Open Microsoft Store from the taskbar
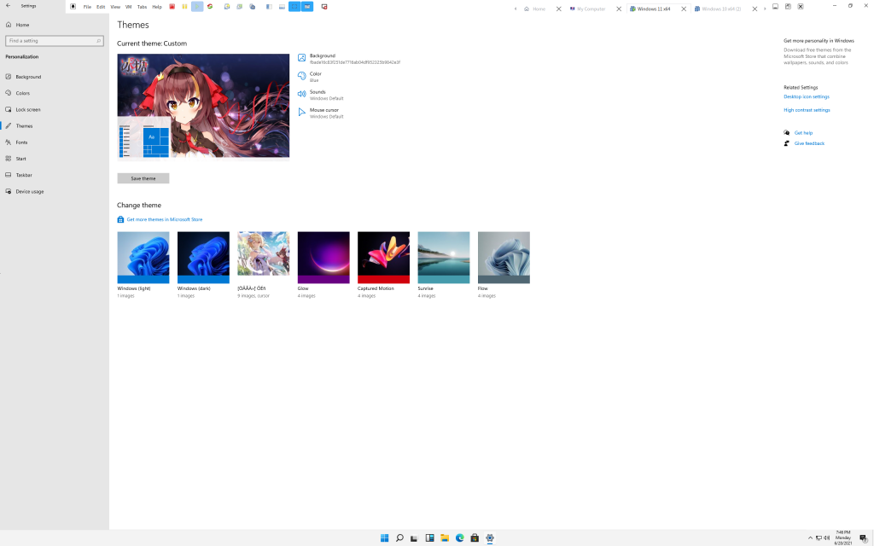Image resolution: width=874 pixels, height=546 pixels. pyautogui.click(x=475, y=538)
